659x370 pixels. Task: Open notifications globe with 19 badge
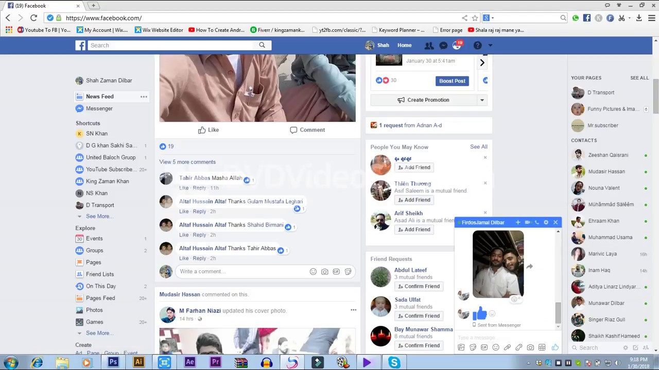coord(457,45)
